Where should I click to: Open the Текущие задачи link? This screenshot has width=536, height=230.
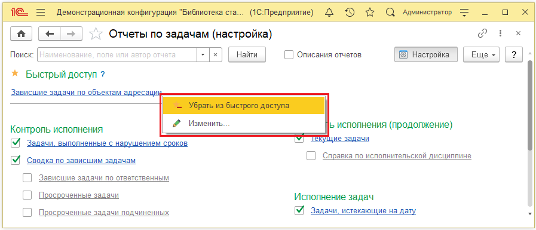340,139
